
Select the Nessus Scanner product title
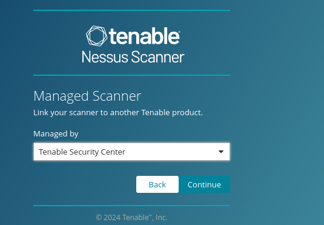tap(133, 57)
